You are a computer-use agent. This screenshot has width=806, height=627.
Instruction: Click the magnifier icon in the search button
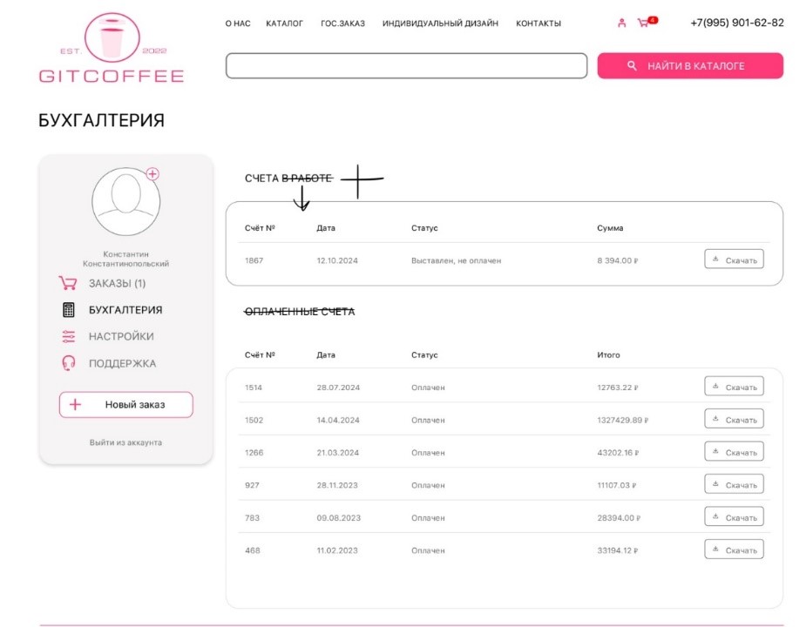[632, 66]
